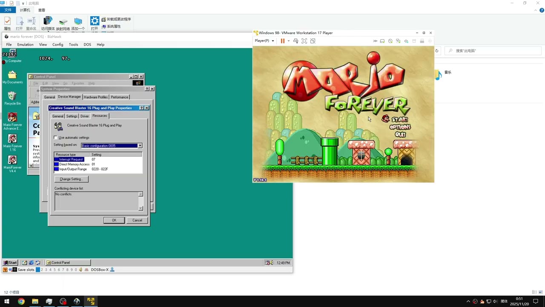Open the MarioForever V4.4 desktop shortcut
The width and height of the screenshot is (545, 307).
[12, 164]
